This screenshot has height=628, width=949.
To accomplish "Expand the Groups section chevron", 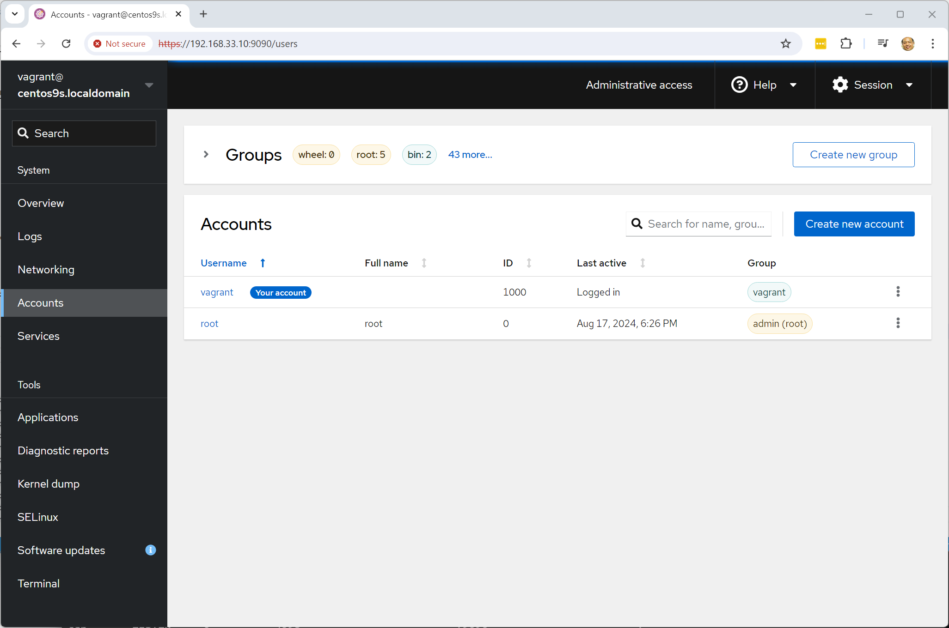I will [x=206, y=155].
